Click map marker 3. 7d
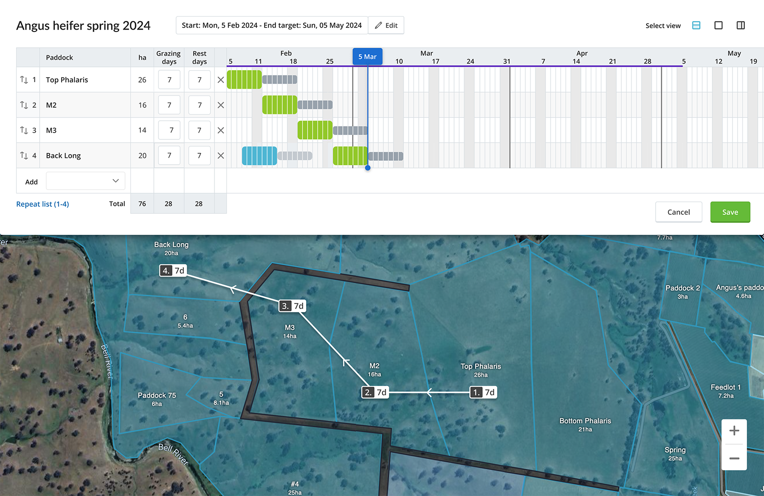Viewport: 764px width, 496px height. [292, 306]
